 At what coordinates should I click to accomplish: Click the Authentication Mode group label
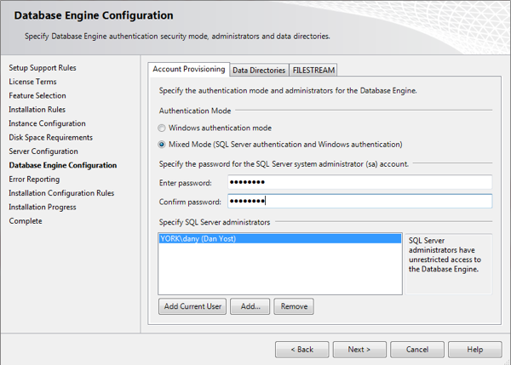(195, 111)
